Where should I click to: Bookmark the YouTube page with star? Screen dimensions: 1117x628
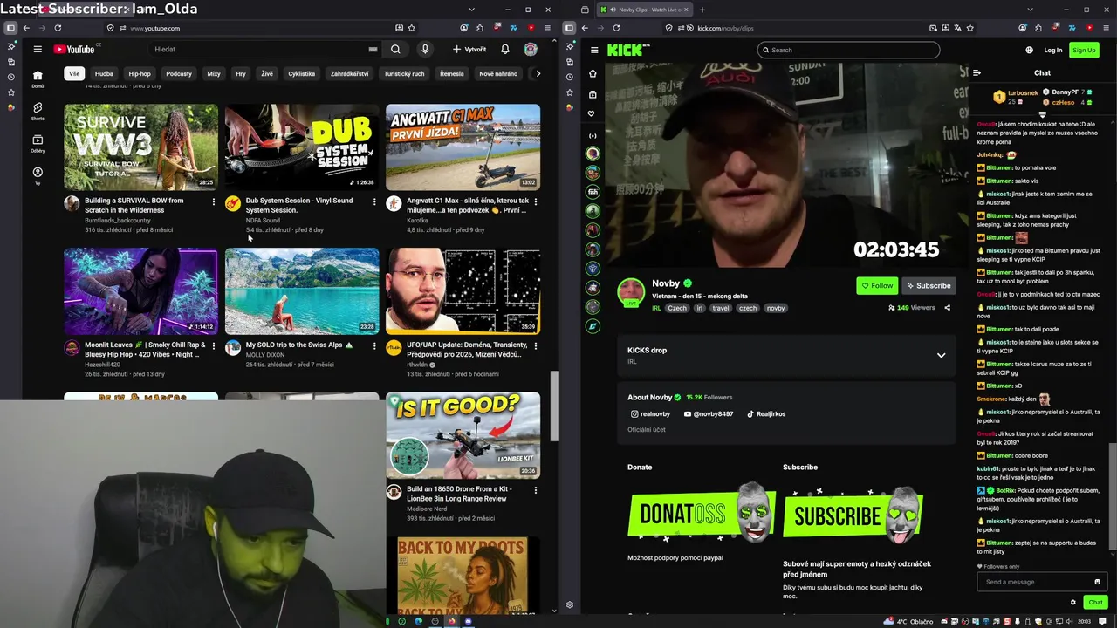click(x=412, y=28)
